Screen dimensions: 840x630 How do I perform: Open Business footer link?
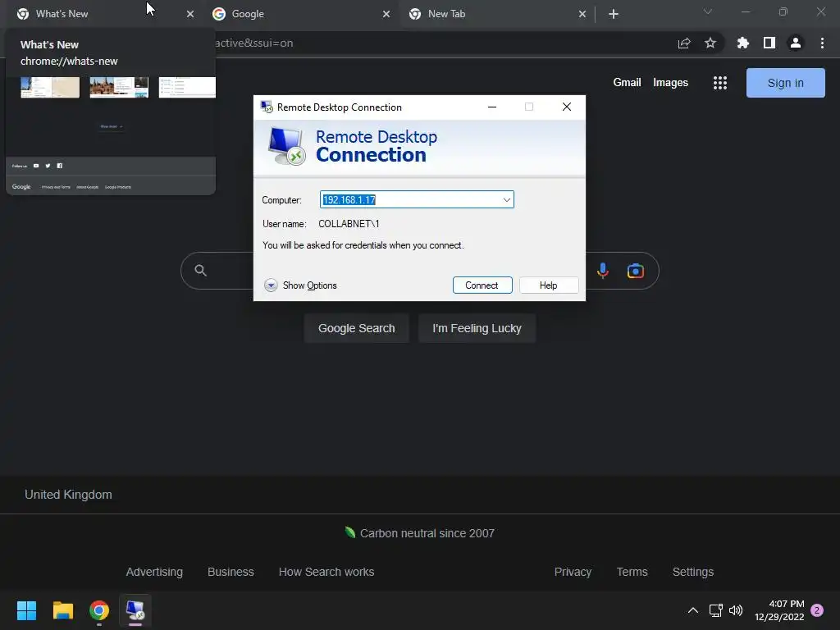231,572
